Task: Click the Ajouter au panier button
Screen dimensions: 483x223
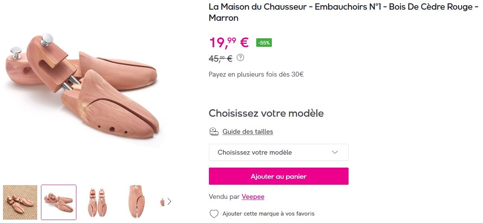Action: click(x=278, y=176)
